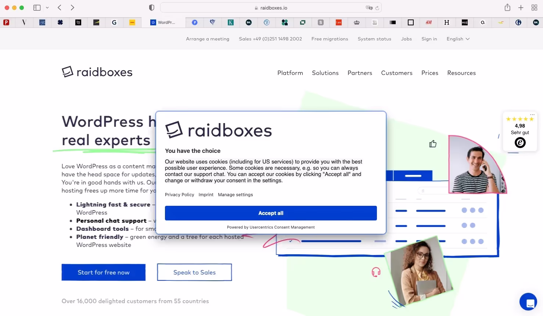This screenshot has height=316, width=543.
Task: Go back with the back arrow
Action: coord(60,8)
